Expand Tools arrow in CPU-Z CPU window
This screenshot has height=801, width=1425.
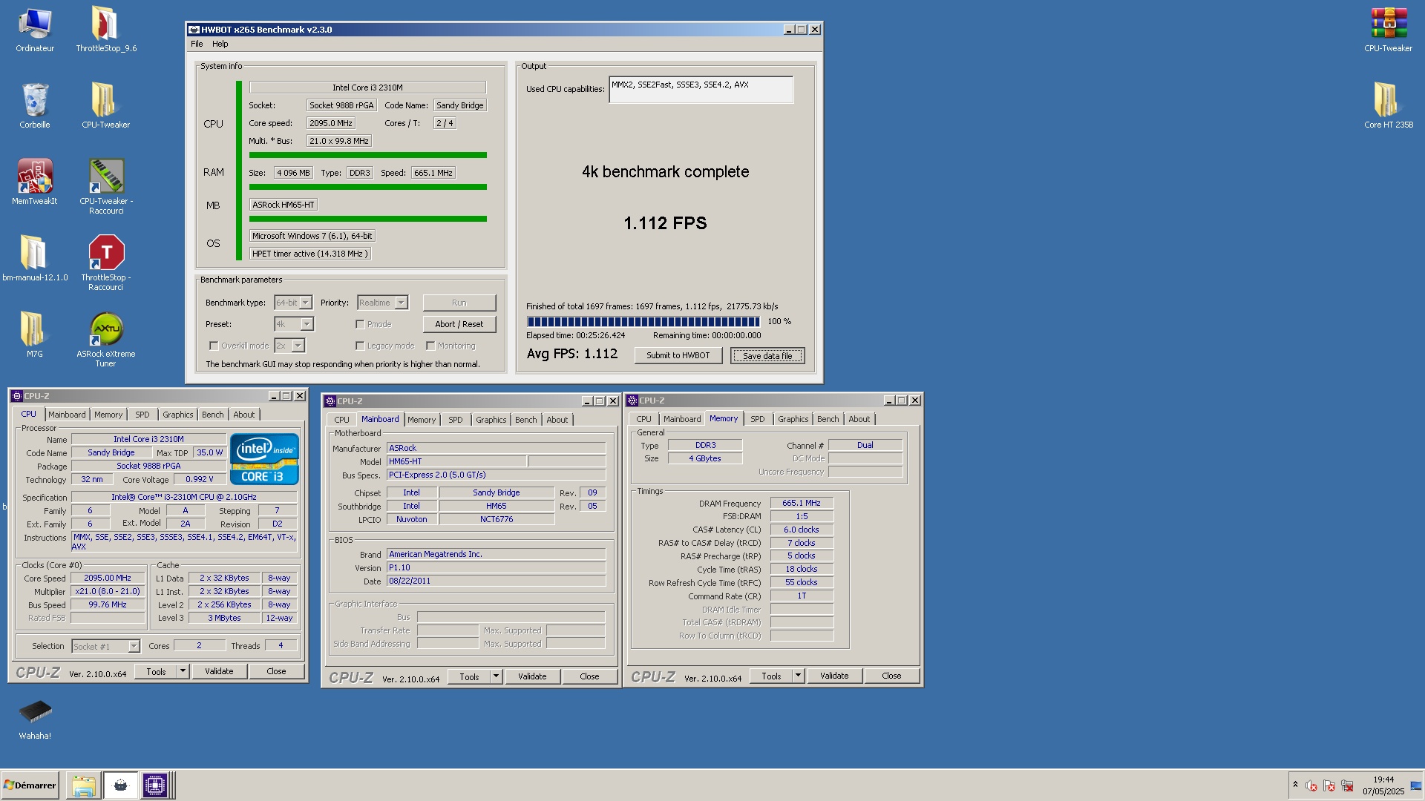[183, 671]
